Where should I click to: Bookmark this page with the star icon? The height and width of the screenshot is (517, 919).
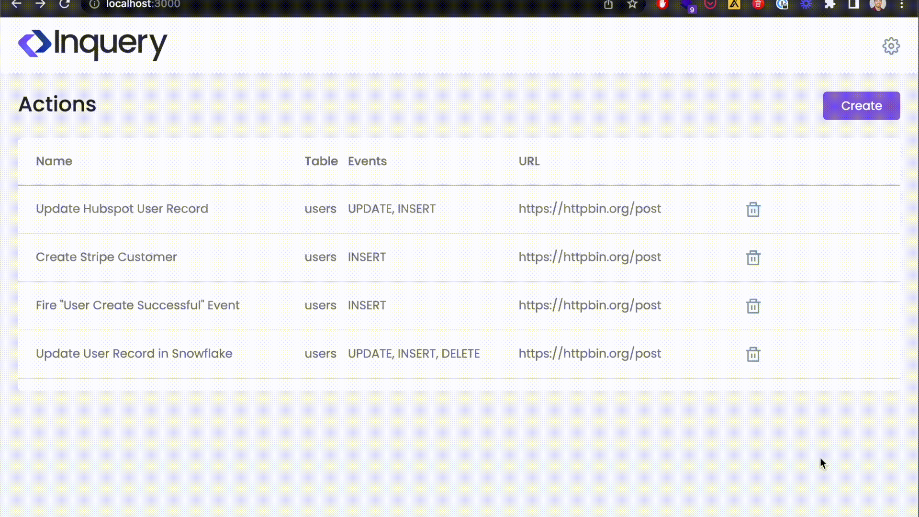pos(632,4)
